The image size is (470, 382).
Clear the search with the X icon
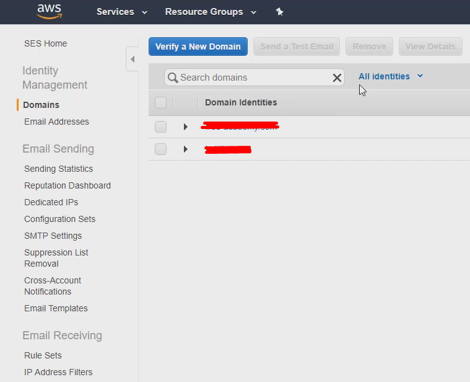coord(337,78)
